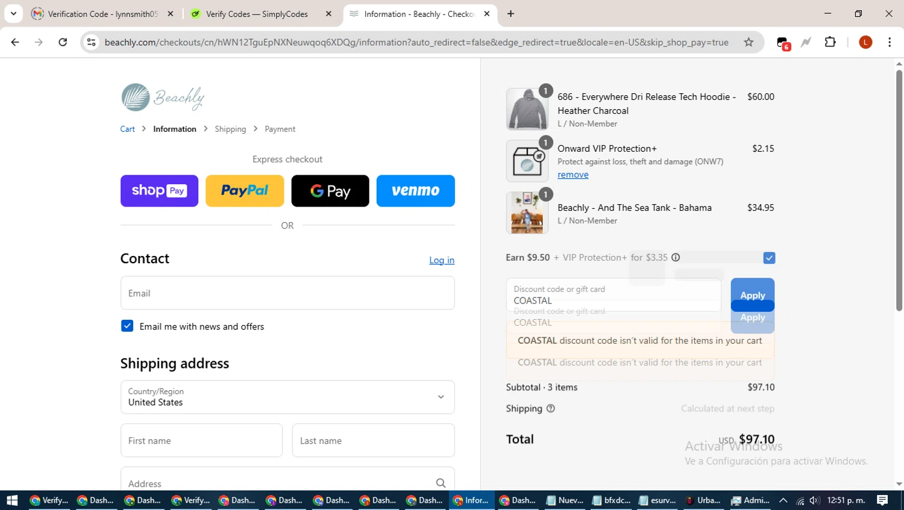Go to Shipping breadcrumb step

(230, 129)
